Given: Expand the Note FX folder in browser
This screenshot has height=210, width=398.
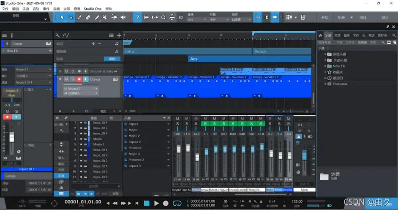Looking at the screenshot, I should (325, 66).
